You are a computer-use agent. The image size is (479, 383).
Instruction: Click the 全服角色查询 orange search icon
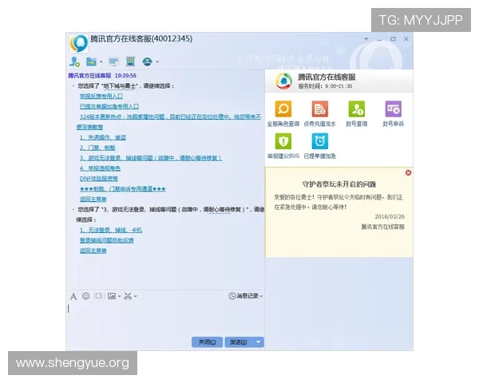283,109
